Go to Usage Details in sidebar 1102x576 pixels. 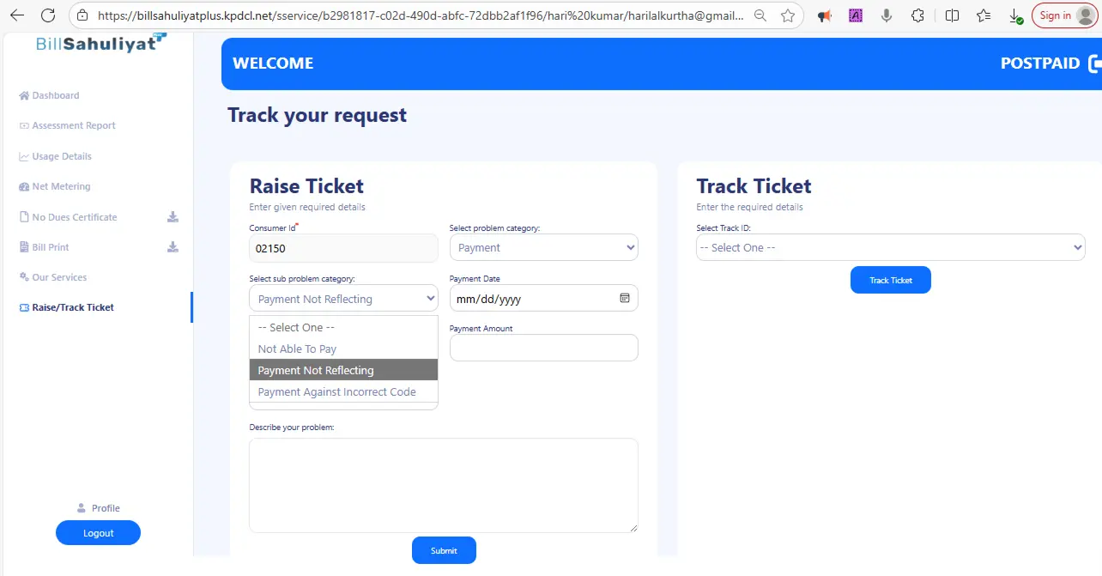(62, 156)
